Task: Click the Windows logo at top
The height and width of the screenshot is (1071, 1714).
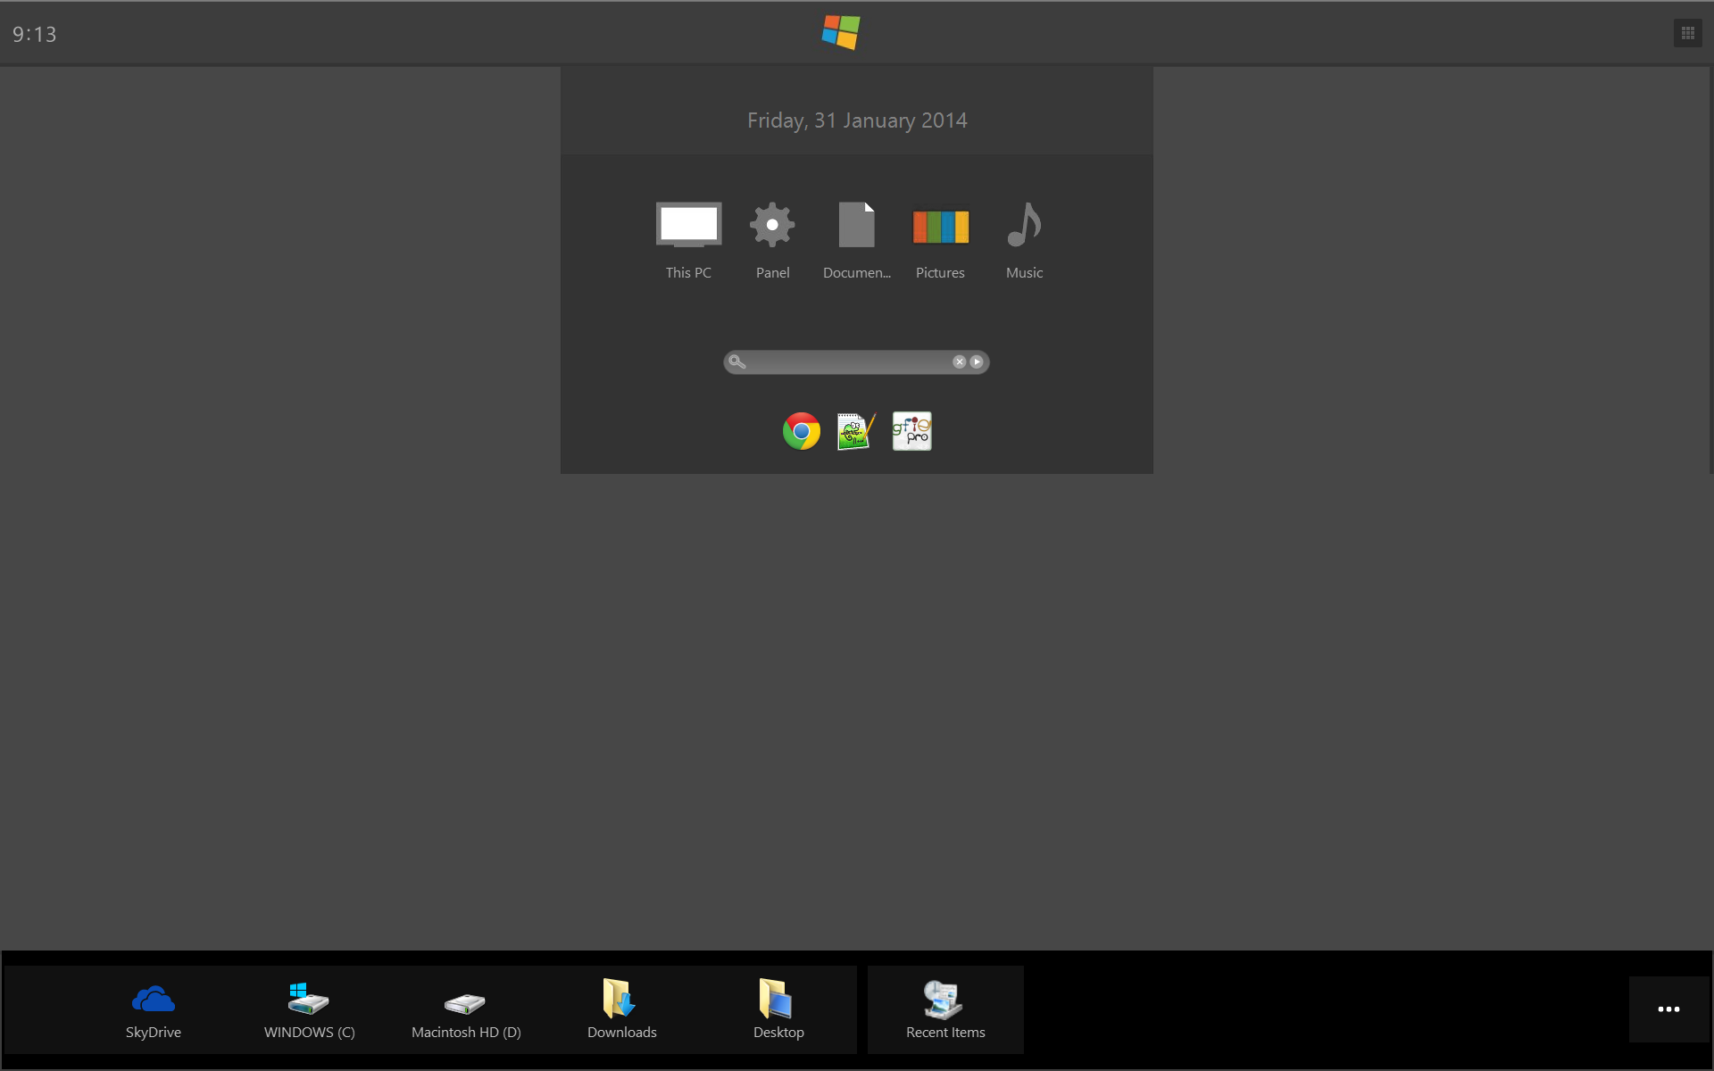Action: pos(841,33)
